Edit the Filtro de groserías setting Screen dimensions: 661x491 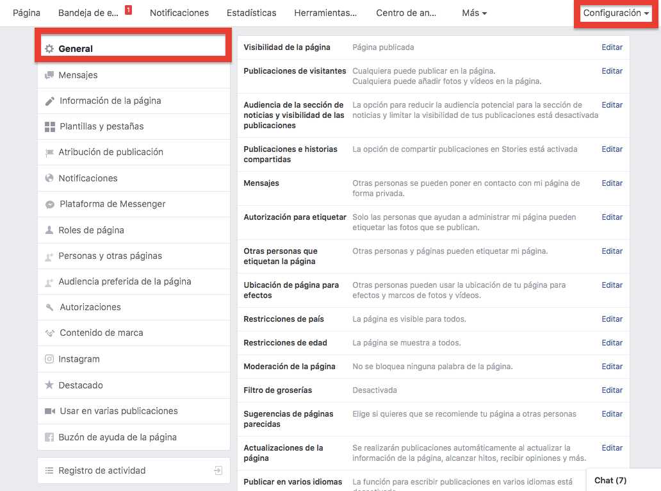tap(612, 390)
